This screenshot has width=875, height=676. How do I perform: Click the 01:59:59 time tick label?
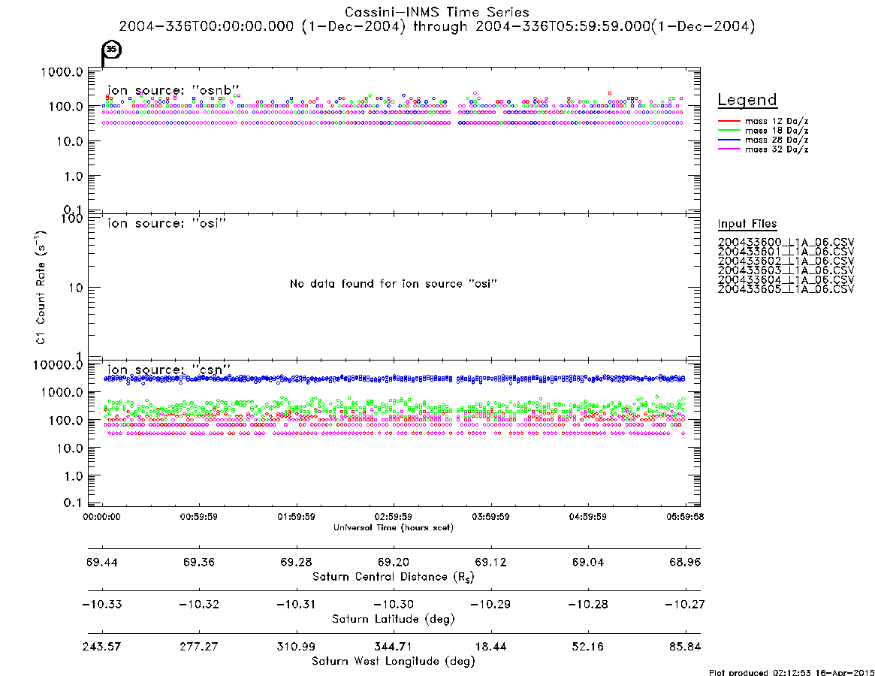tap(297, 517)
